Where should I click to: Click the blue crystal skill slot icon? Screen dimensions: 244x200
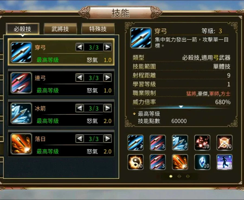coord(202,162)
